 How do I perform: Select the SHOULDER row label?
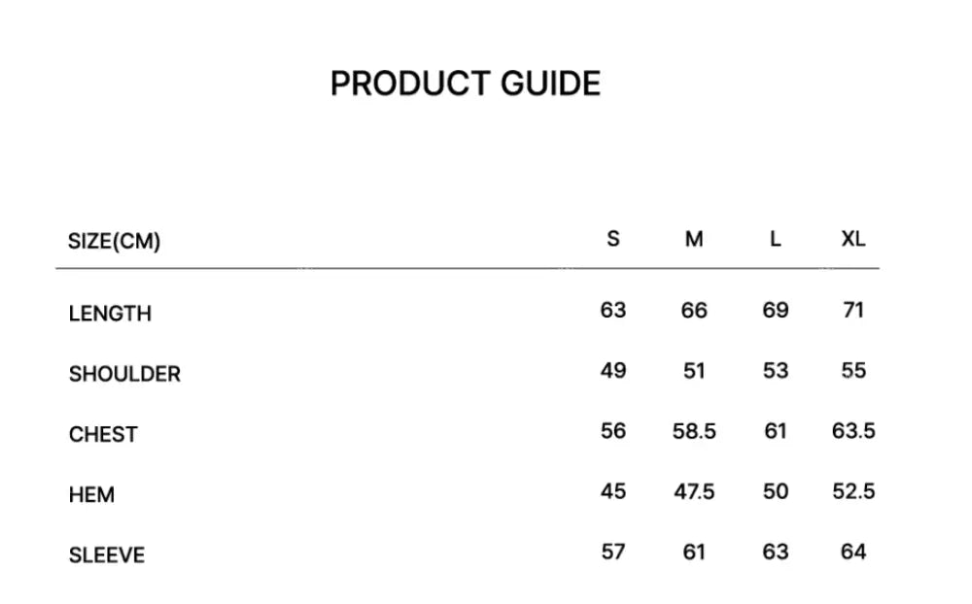click(x=124, y=374)
